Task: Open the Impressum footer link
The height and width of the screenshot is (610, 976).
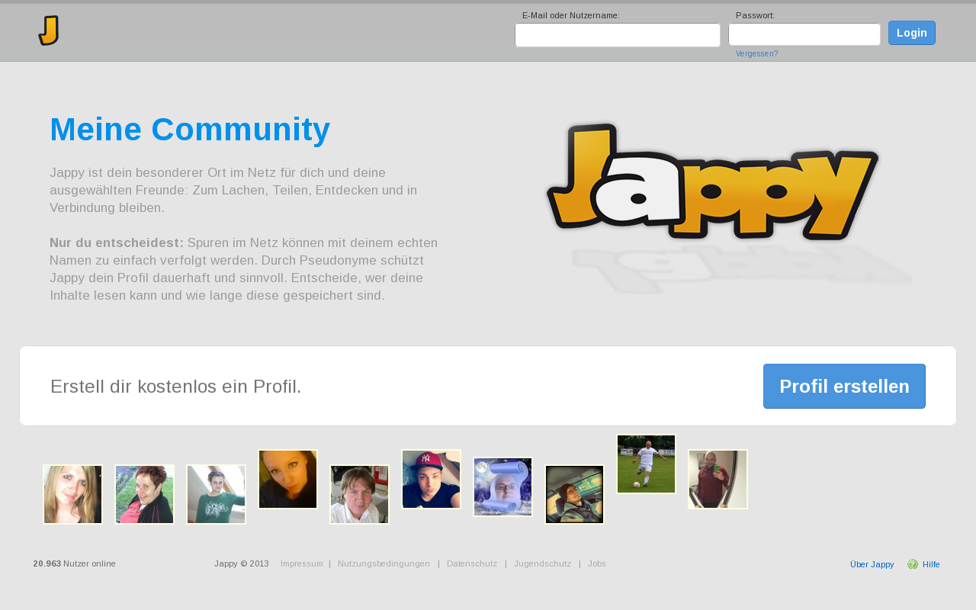Action: (x=302, y=563)
